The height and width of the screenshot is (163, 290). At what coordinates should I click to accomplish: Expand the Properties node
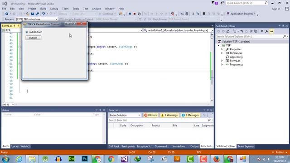[x=222, y=49]
